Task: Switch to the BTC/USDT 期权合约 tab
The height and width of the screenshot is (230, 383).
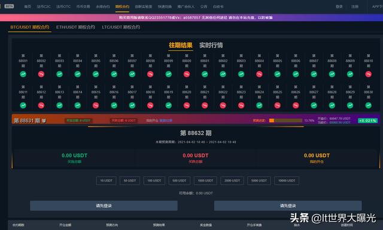Action: tap(30, 27)
